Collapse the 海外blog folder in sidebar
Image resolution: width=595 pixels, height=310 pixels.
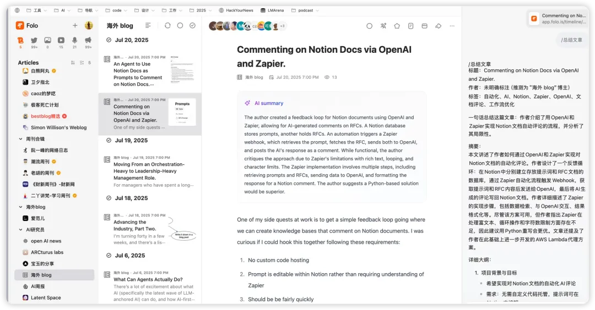pyautogui.click(x=21, y=207)
